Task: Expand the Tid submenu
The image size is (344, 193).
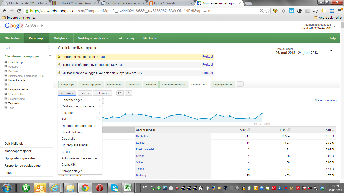Action: click(x=80, y=119)
